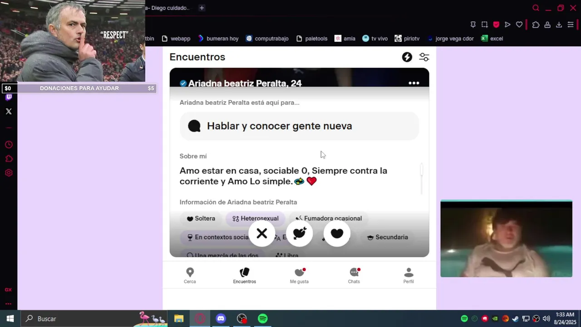
Task: Switch to the Cerca tab
Action: pyautogui.click(x=190, y=276)
